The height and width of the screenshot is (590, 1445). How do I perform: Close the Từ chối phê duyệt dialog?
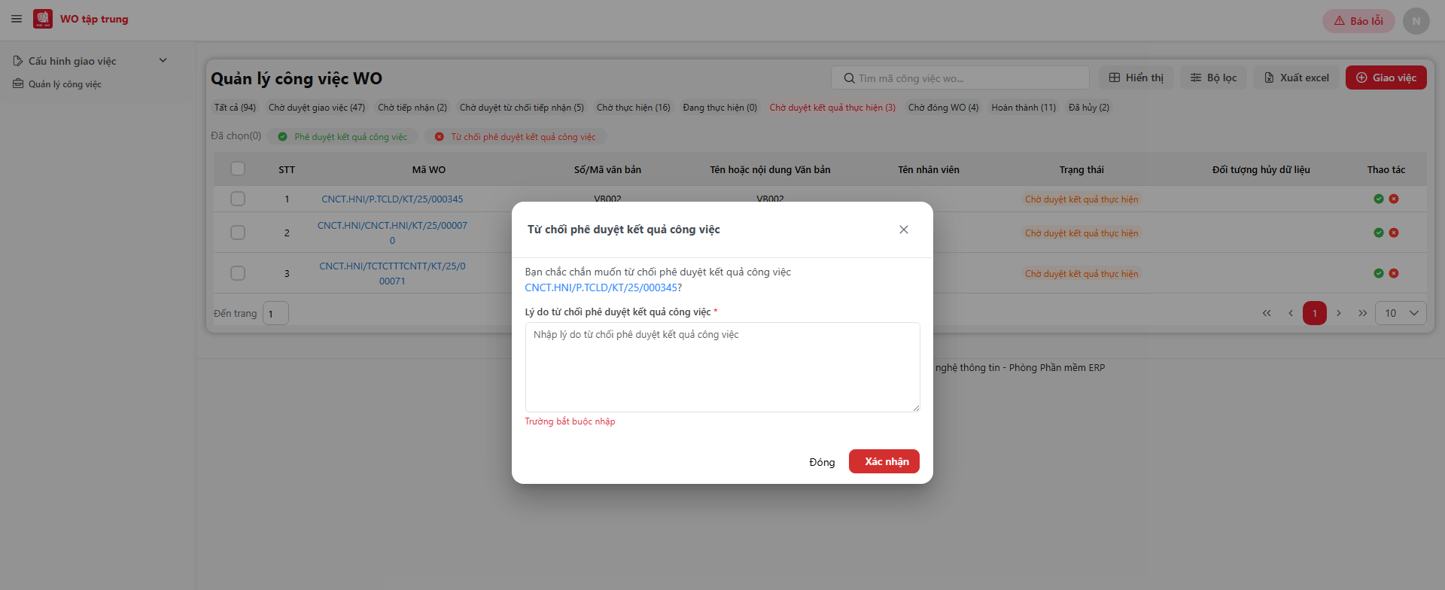pyautogui.click(x=904, y=230)
